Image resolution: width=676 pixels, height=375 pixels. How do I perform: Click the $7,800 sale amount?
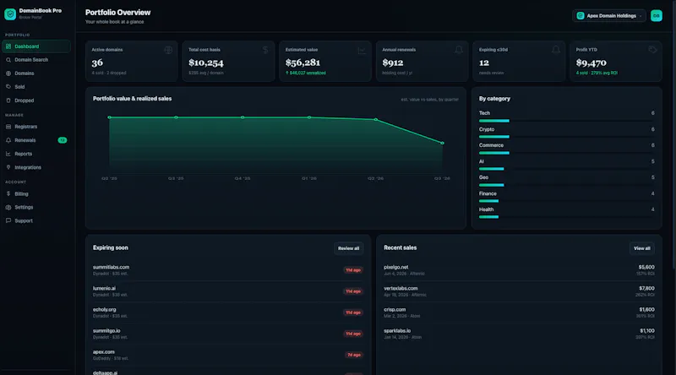point(646,288)
